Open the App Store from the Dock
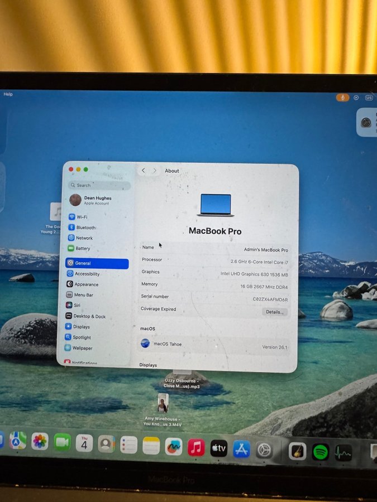Screen dimensions: 377x502 (241, 448)
